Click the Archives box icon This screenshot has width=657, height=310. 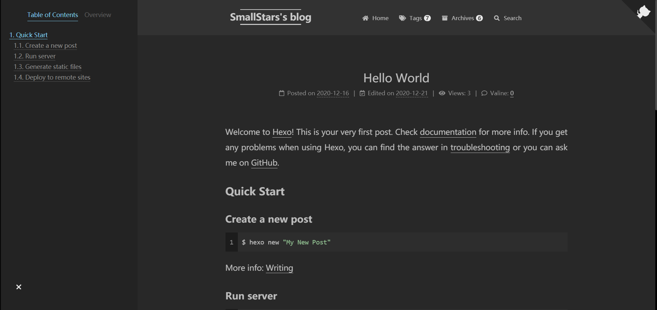[x=445, y=18]
